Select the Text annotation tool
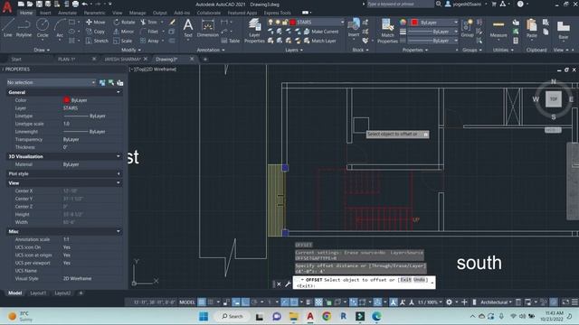This screenshot has height=325, width=579. [x=188, y=28]
